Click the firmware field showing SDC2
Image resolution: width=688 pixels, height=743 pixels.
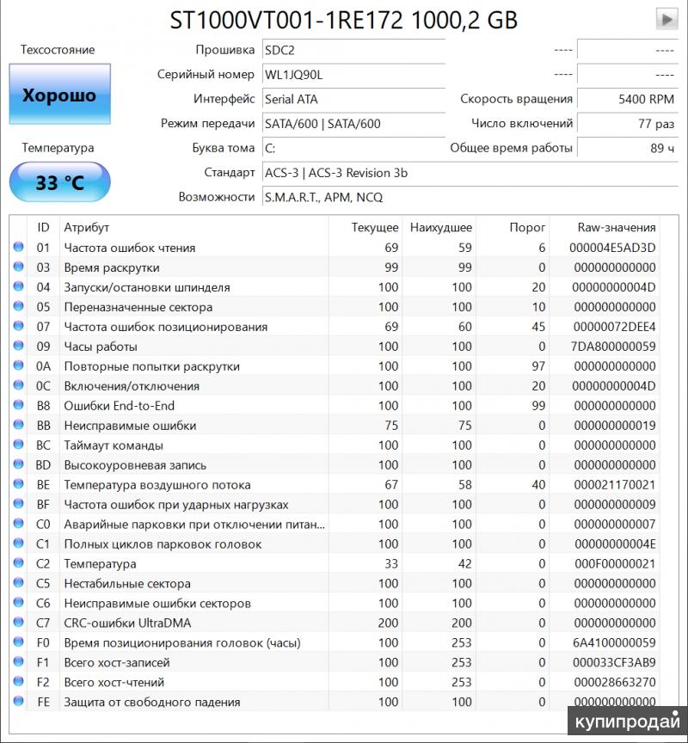[x=353, y=51]
